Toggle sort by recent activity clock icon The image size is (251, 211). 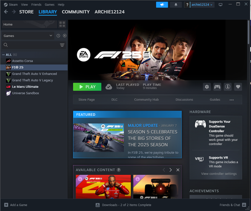coord(58,36)
